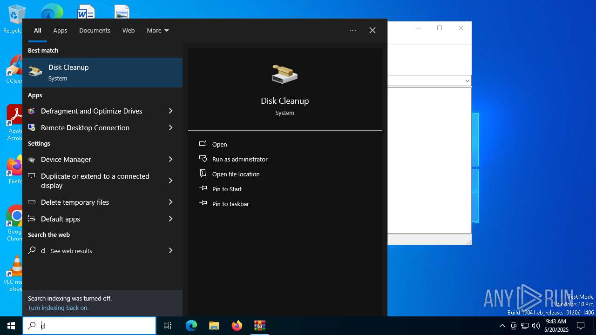Minimize the background window
The image size is (596, 335).
(418, 28)
